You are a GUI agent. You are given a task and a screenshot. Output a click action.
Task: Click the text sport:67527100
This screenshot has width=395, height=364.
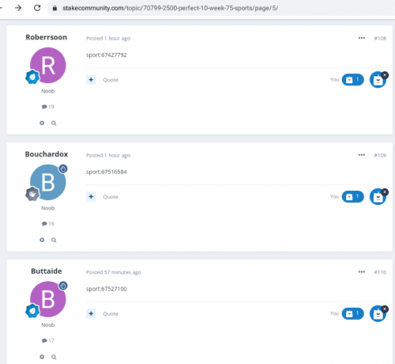pos(107,289)
